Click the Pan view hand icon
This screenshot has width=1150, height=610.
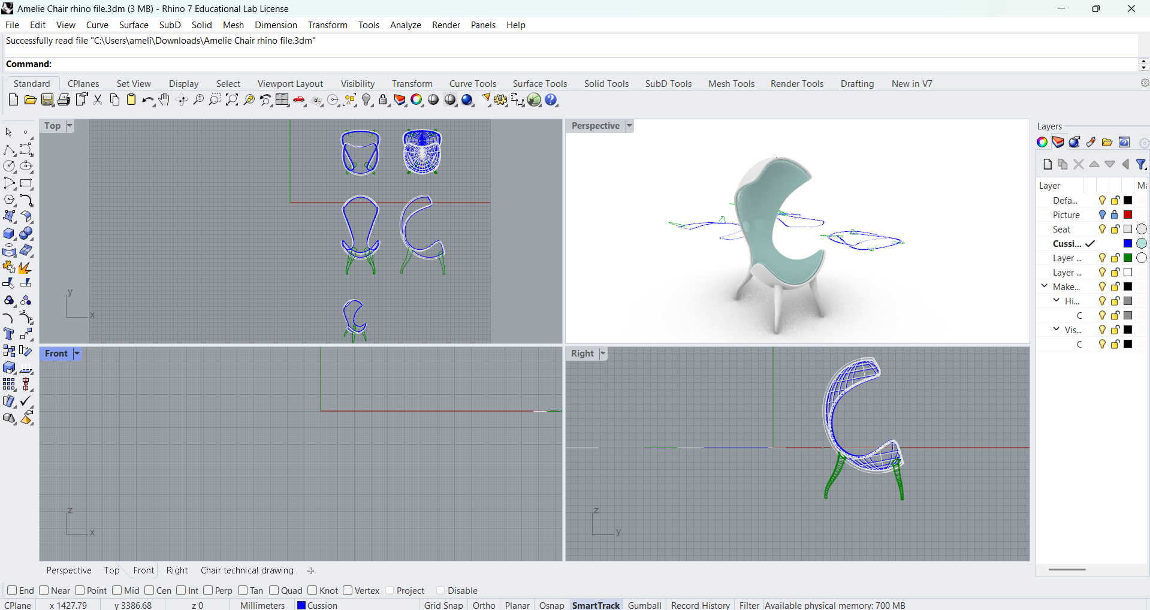pos(164,100)
